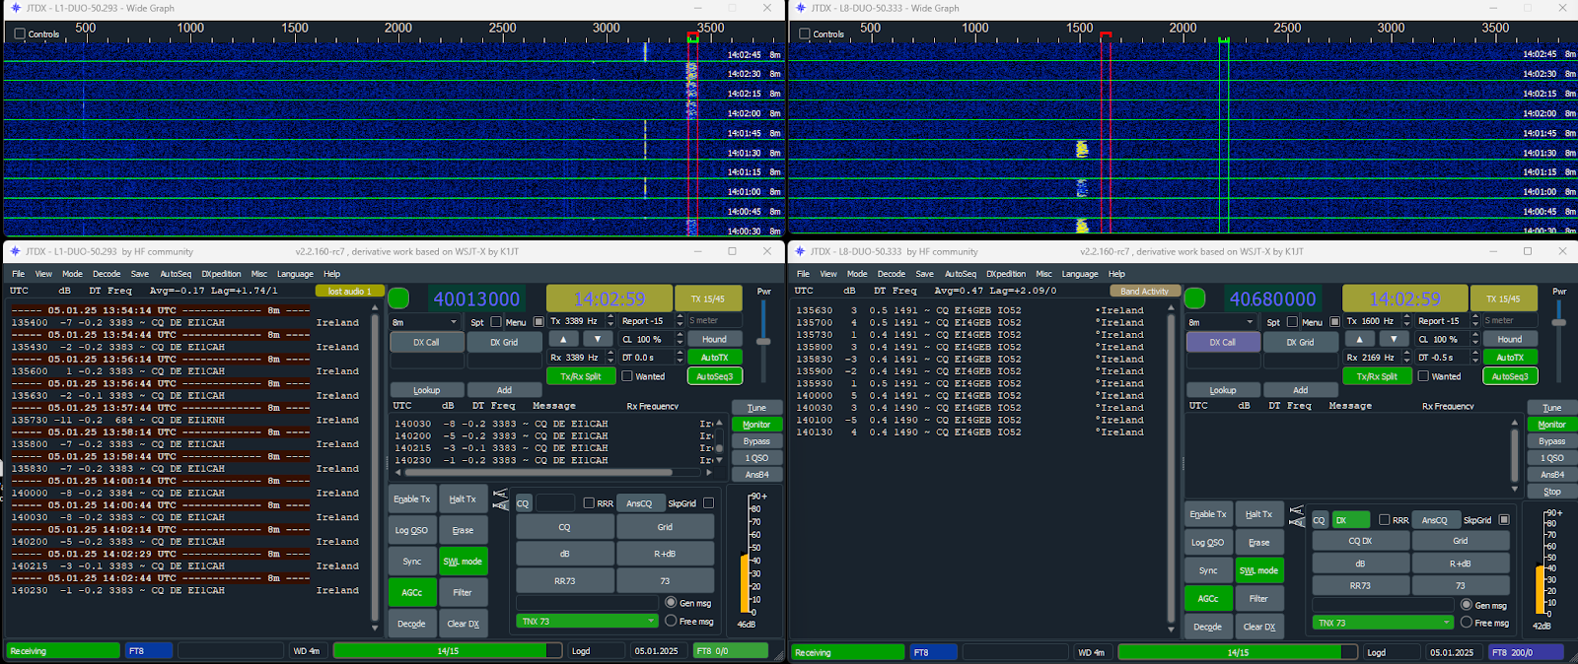Click JTDX app icon in L1-DUO-50.293 main window title
This screenshot has height=664, width=1578.
click(x=15, y=251)
